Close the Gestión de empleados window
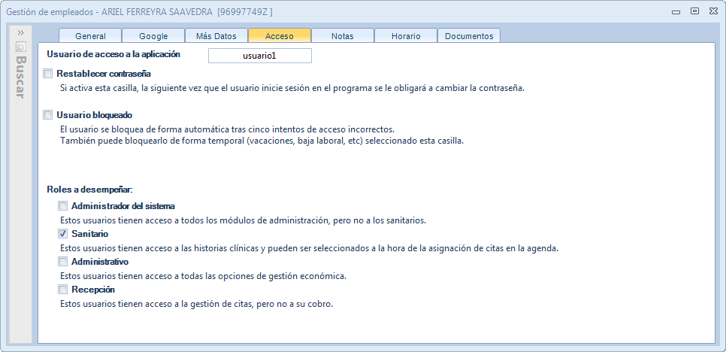This screenshot has height=352, width=726. click(x=712, y=11)
